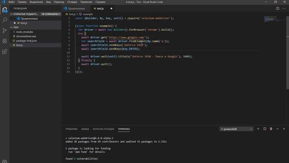Close the terminal panel
The image size is (289, 163).
point(284,129)
